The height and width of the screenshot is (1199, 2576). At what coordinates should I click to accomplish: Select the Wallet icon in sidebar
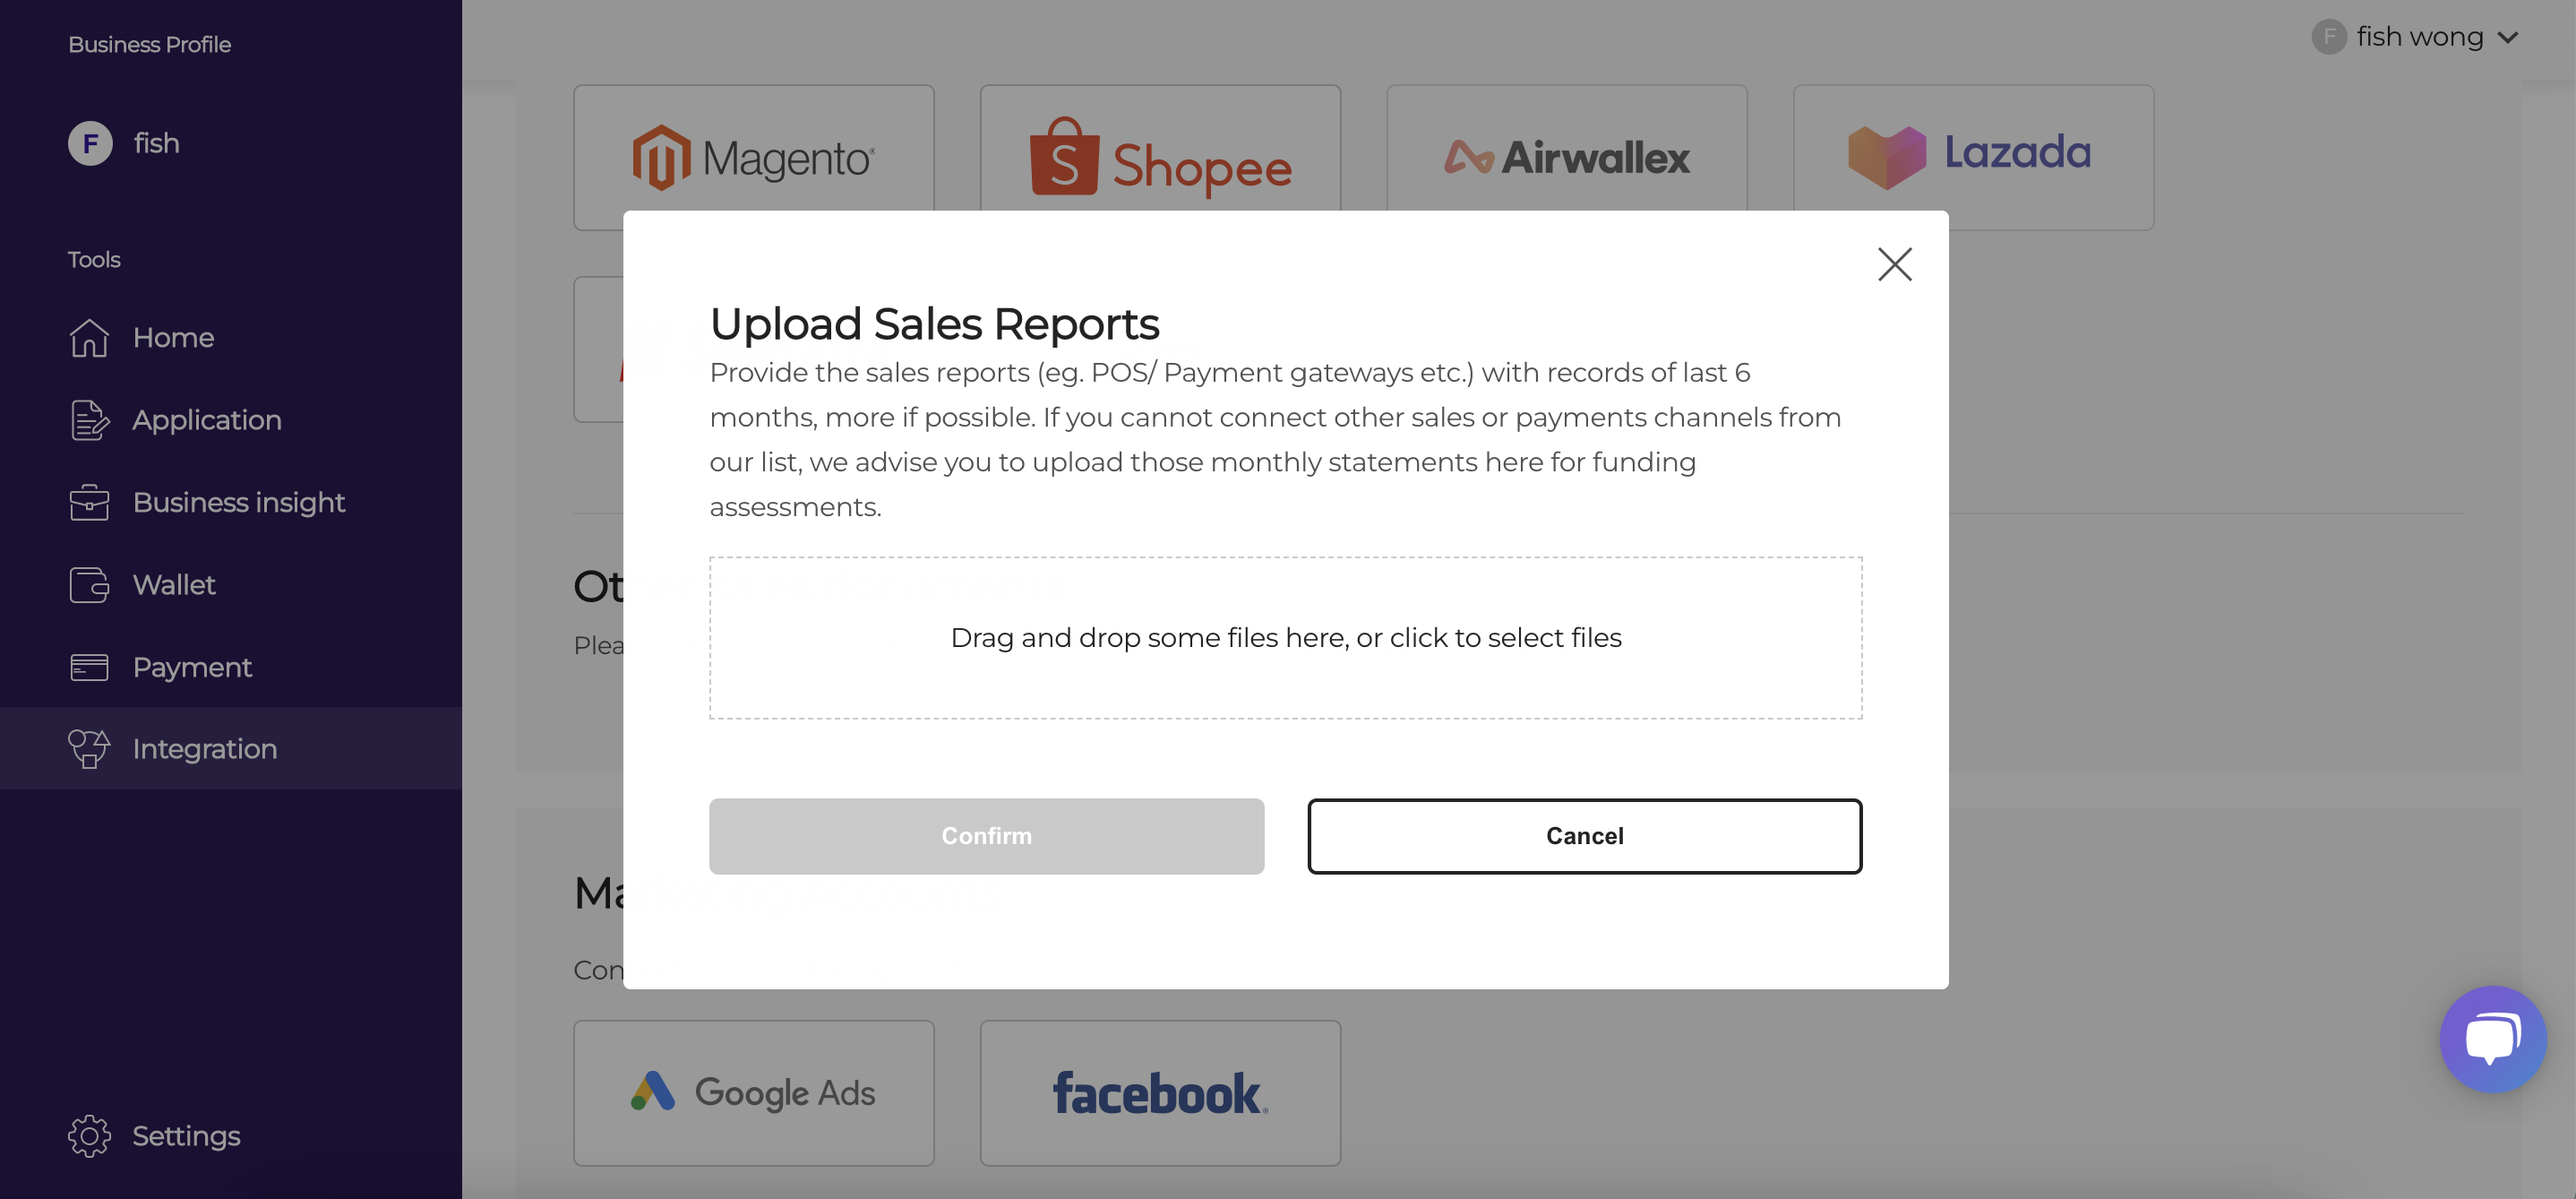click(89, 584)
